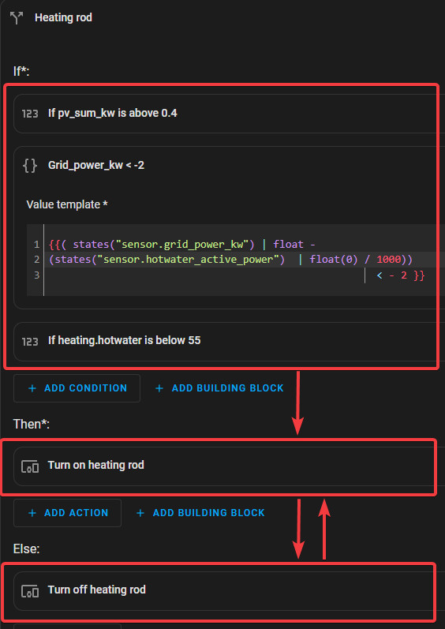Click plus icon on Add Condition button

tap(32, 388)
